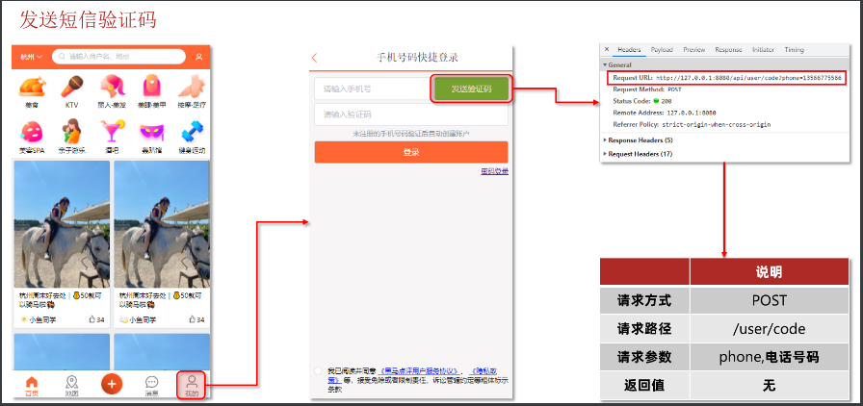Tap the orange plus publish button
This screenshot has height=406, width=863.
coord(112,384)
